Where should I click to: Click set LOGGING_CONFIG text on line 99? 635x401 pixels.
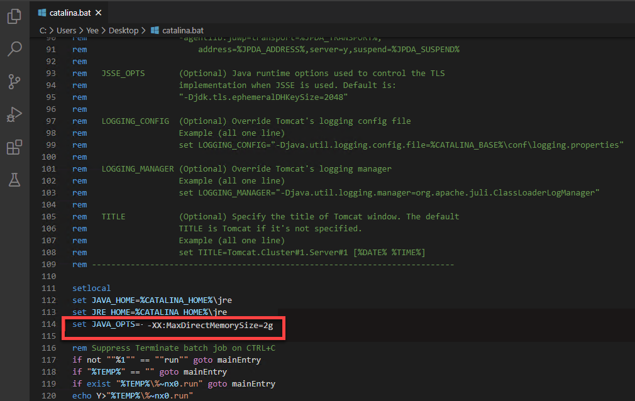[x=401, y=145]
